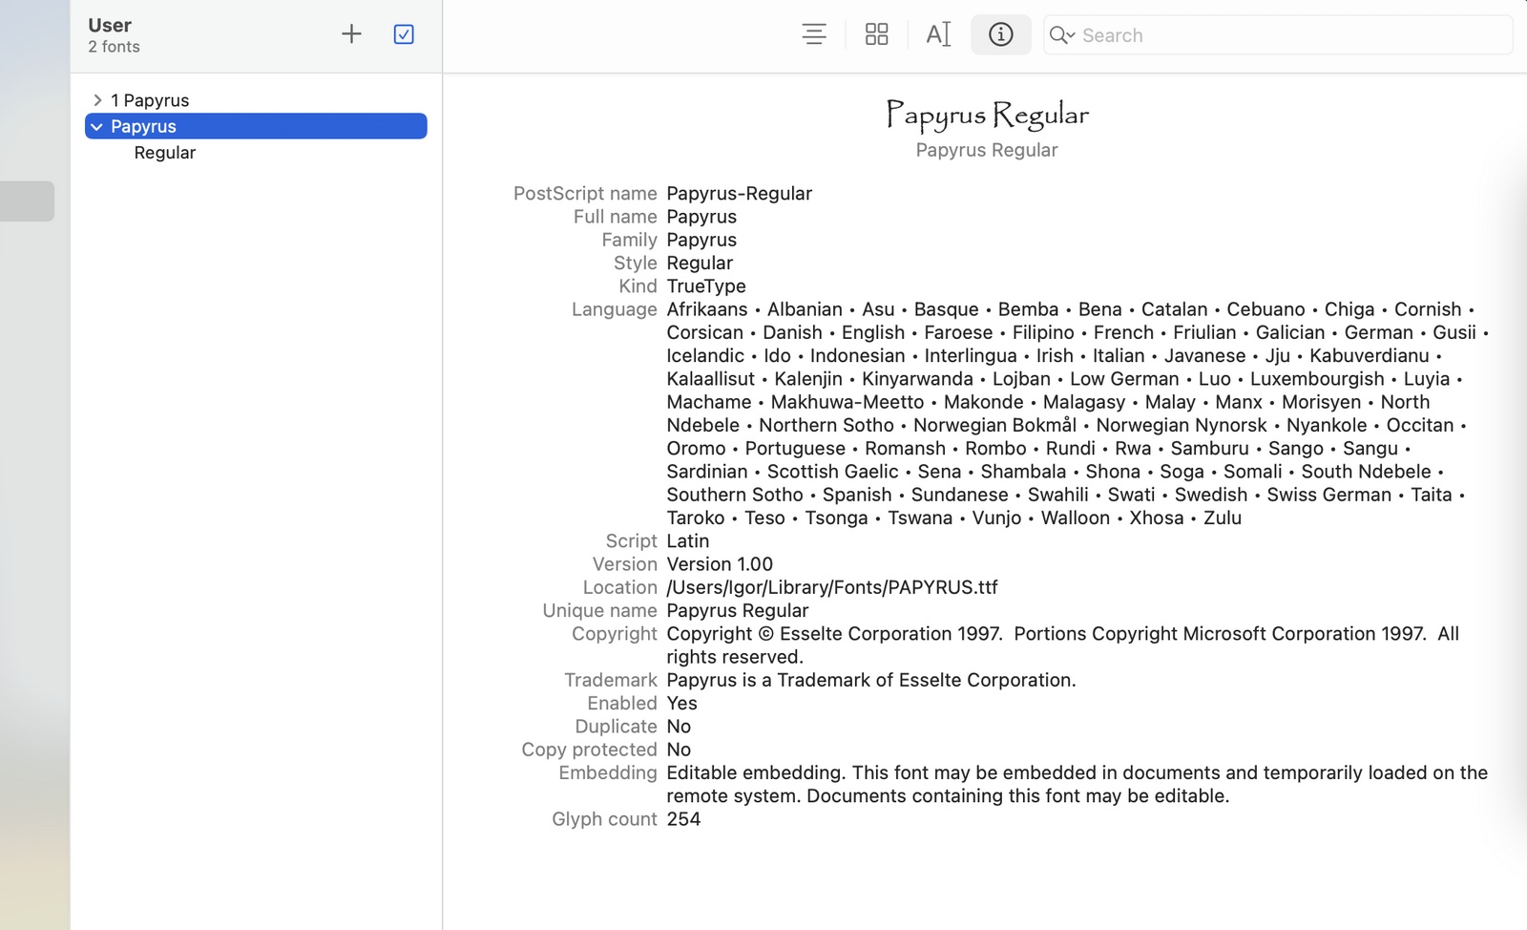The width and height of the screenshot is (1527, 930).
Task: Expand the 1 Papyrus family row
Action: tap(97, 100)
